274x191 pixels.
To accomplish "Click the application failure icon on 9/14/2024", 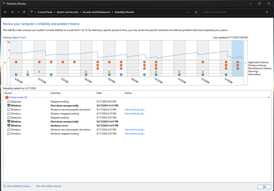I will pos(203,62).
